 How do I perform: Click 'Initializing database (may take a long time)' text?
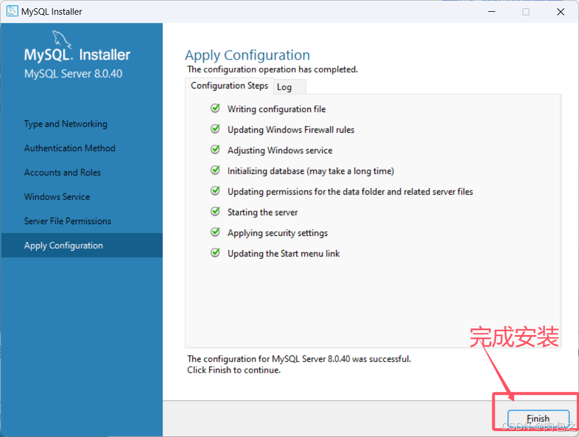coord(311,172)
